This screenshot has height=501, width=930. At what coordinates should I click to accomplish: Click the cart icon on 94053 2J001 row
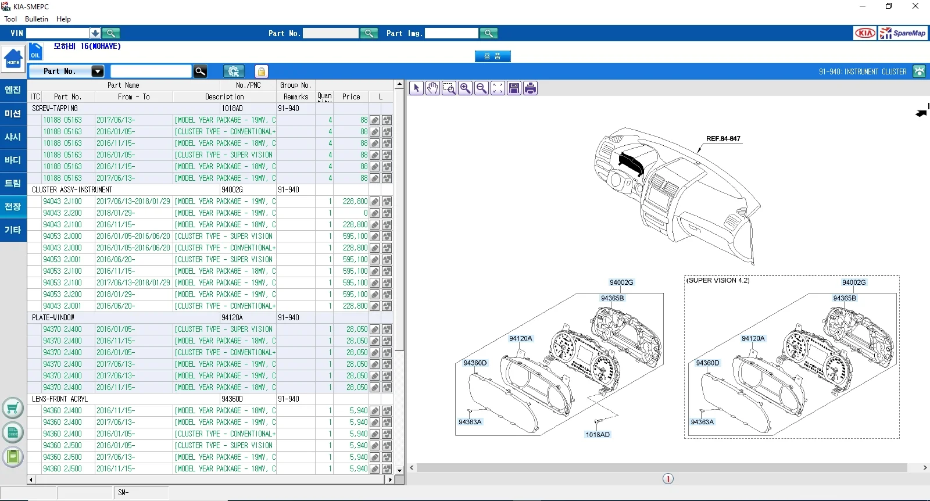point(387,260)
